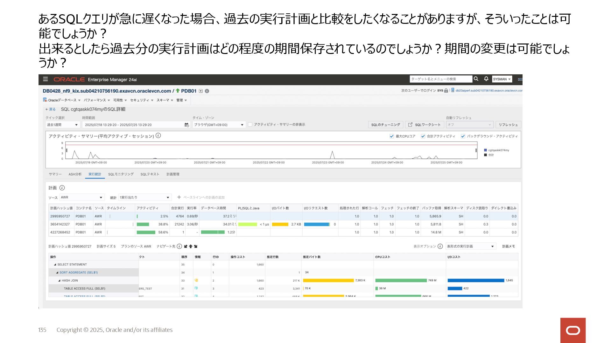This screenshot has height=343, width=611.
Task: Switch to the 計画管理 tab
Action: (173, 174)
